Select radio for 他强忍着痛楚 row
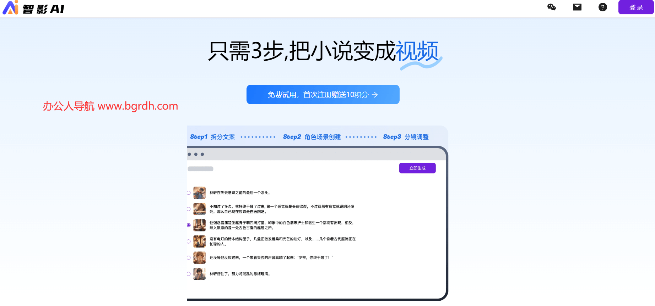Image resolution: width=655 pixels, height=306 pixels. [x=189, y=225]
